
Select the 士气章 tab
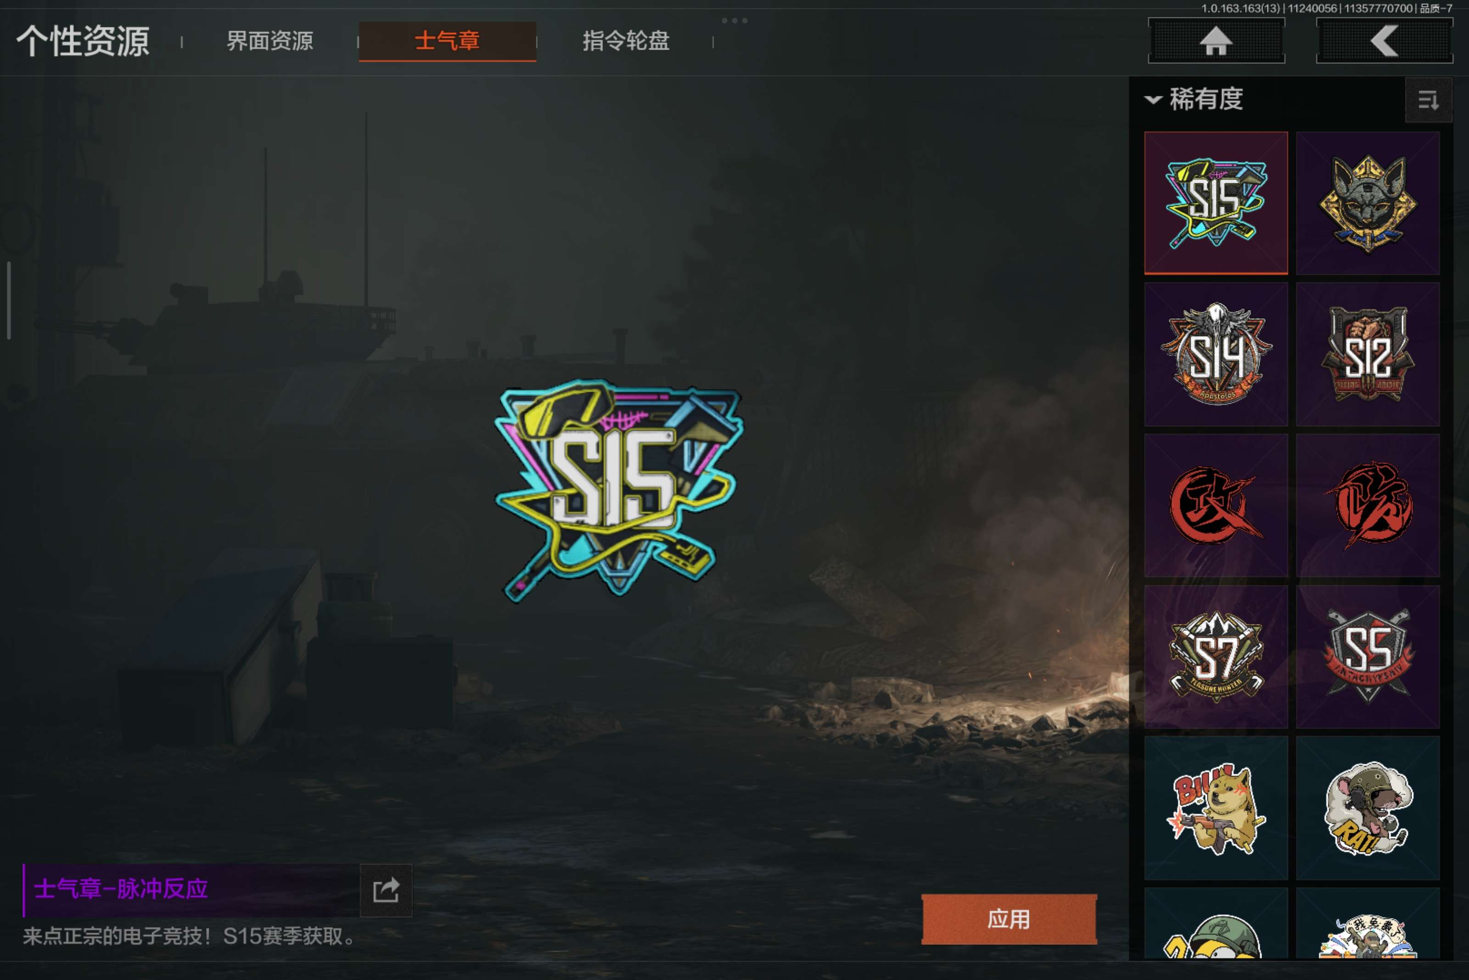(447, 41)
